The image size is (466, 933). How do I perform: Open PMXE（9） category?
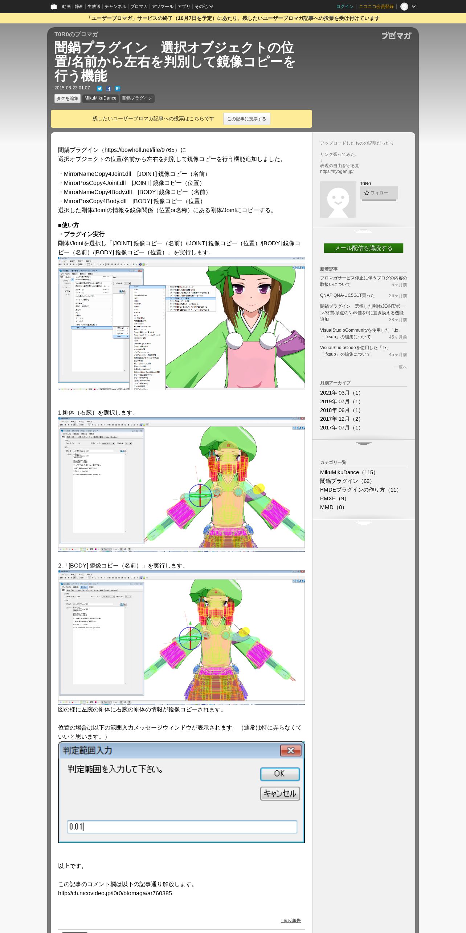pyautogui.click(x=334, y=498)
